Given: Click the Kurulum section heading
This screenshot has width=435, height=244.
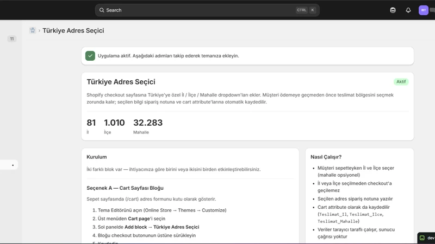Looking at the screenshot, I should 97,157.
